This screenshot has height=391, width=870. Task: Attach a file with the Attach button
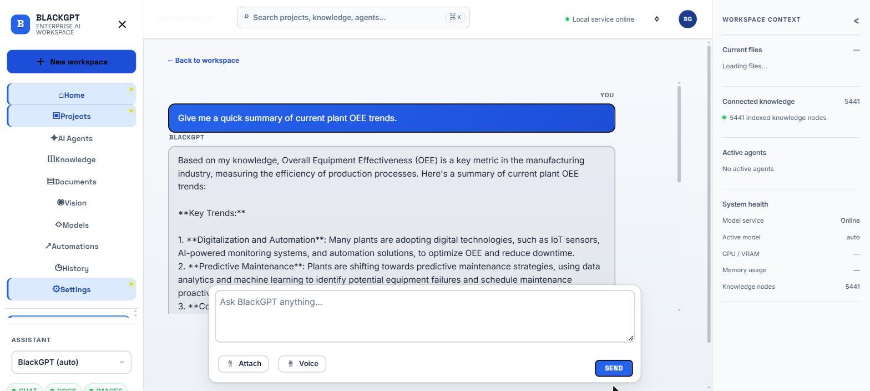tap(244, 364)
